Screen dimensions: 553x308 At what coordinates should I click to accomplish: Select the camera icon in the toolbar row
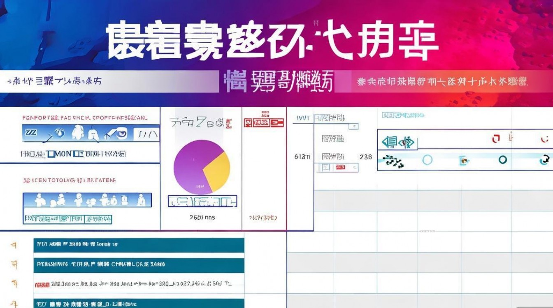(60, 133)
